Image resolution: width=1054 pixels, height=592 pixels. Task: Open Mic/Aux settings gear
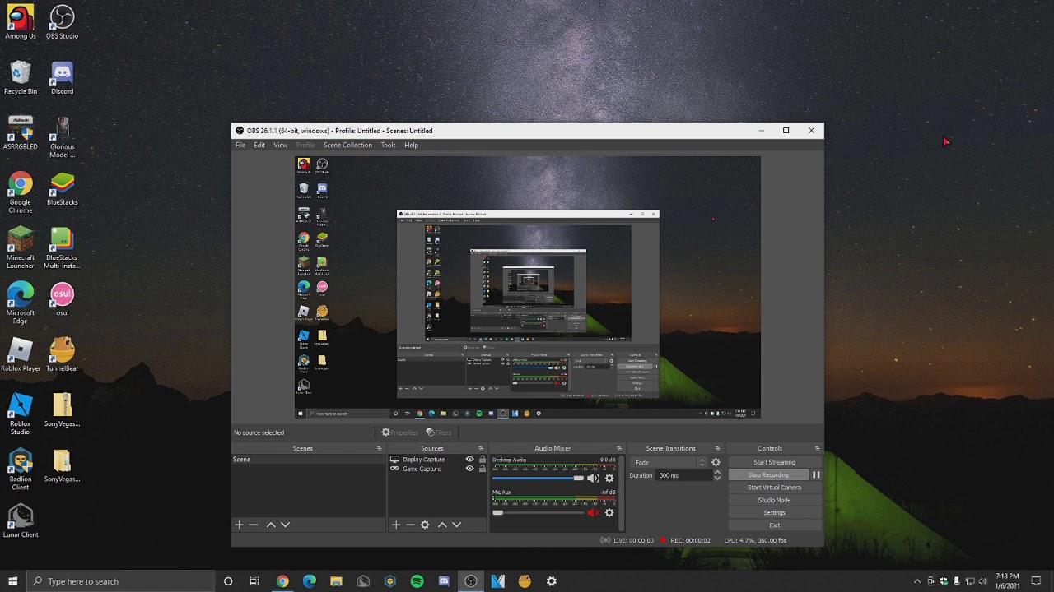click(x=609, y=512)
